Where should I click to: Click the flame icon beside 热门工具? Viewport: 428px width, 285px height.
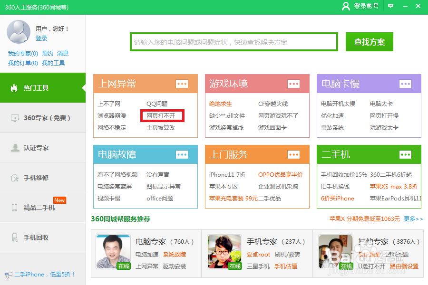(14, 88)
